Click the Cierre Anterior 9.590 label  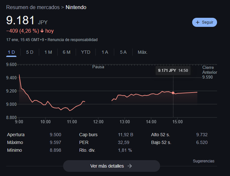click(210, 72)
